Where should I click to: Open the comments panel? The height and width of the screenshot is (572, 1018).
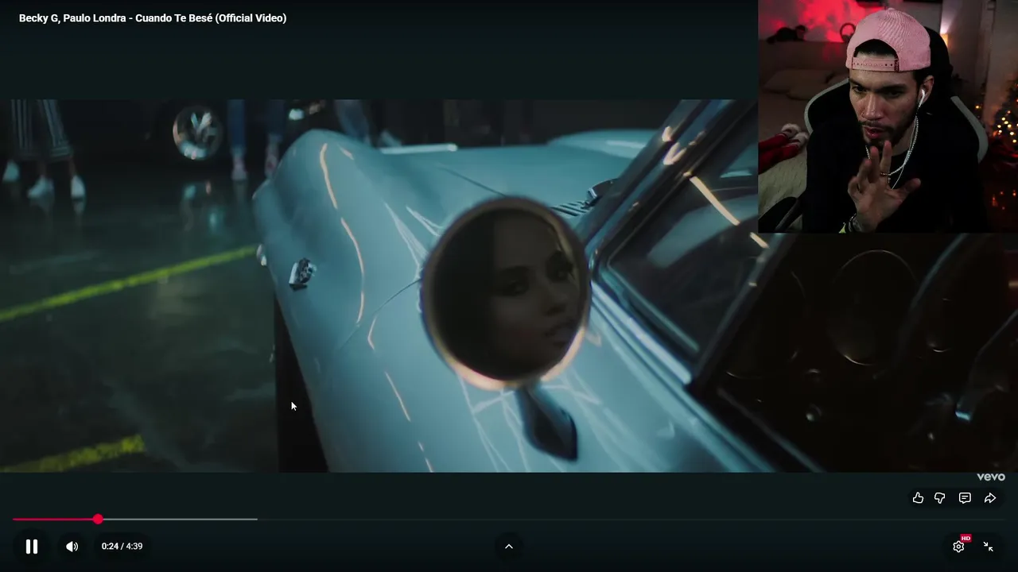965,498
